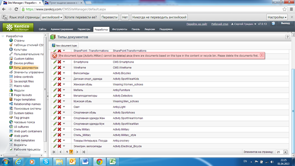Click the Перевести button
This screenshot has height=166, width=295.
(x=109, y=17)
